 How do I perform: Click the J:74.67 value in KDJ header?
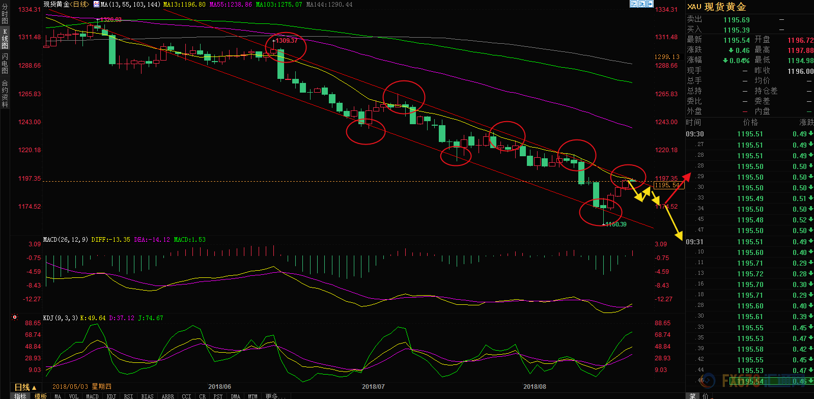150,318
